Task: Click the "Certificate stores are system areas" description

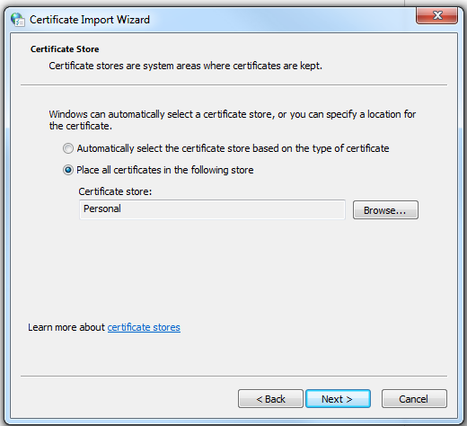Action: [x=186, y=66]
